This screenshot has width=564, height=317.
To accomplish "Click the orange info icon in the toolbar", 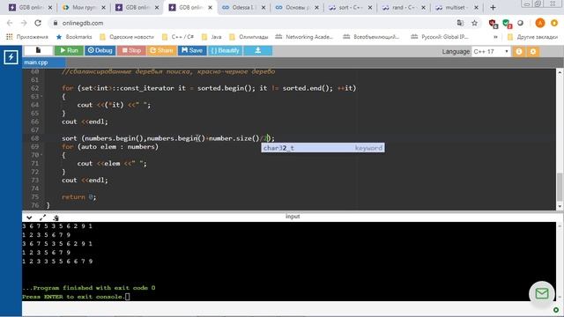I will point(519,51).
